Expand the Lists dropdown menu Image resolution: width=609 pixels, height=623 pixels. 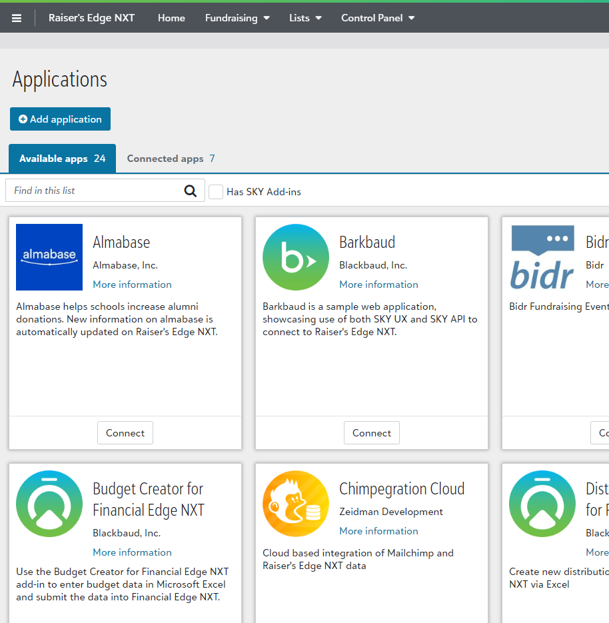(305, 18)
